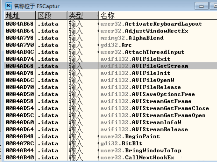Image resolution: width=217 pixels, height=162 pixels.
Task: Click address 0084AD54
Action: tap(20, 108)
